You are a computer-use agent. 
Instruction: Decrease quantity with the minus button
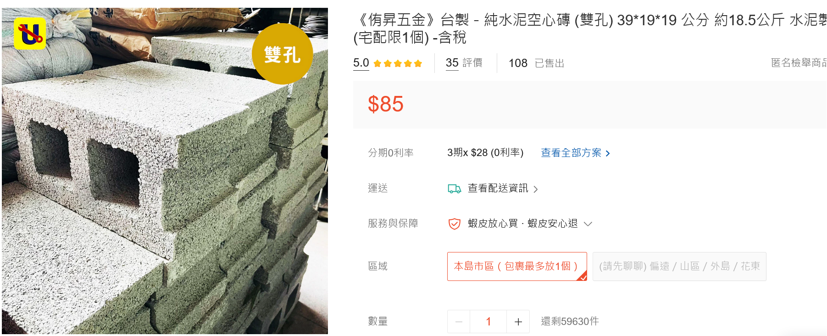(x=459, y=322)
